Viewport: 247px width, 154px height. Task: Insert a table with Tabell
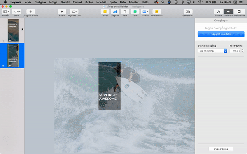[x=105, y=11]
